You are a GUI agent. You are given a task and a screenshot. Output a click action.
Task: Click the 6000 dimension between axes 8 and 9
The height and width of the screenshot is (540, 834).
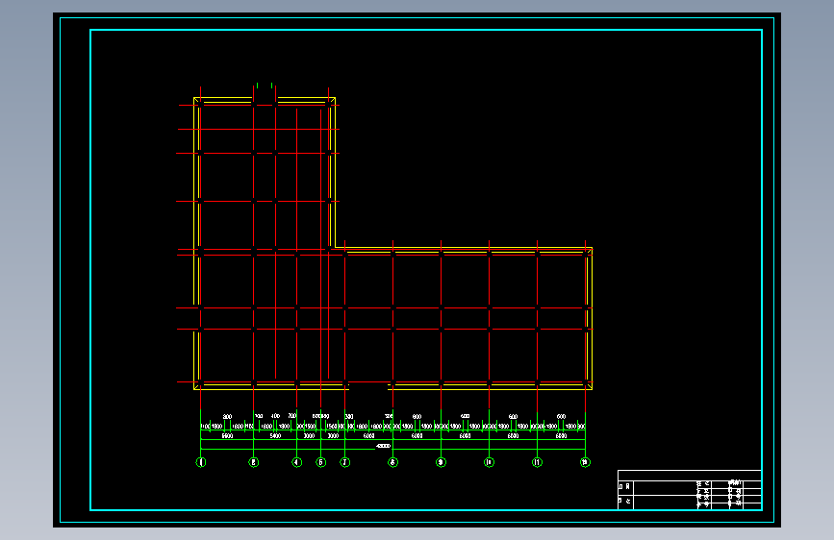click(x=417, y=436)
